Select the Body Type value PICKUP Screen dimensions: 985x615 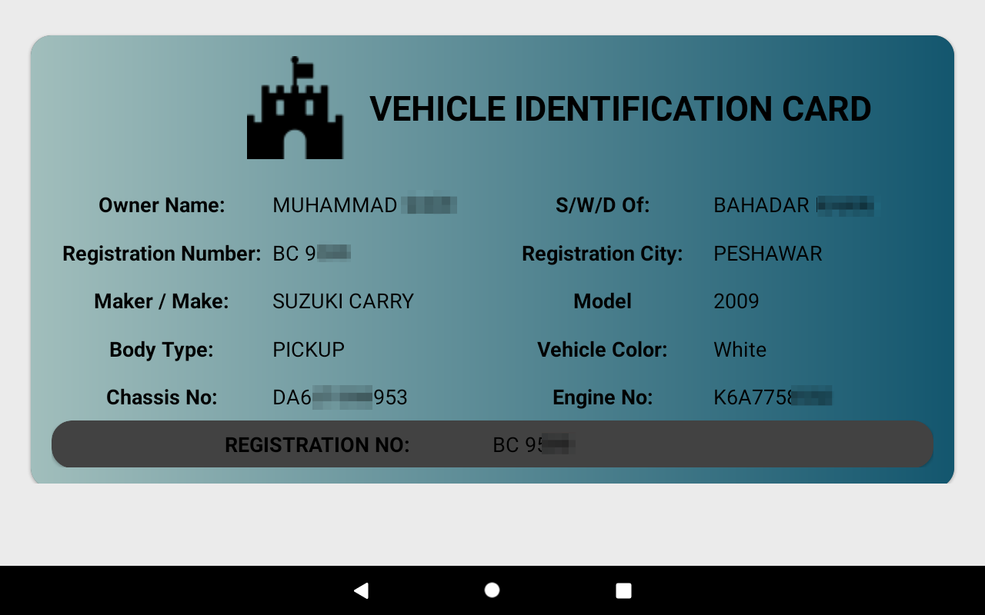coord(309,350)
